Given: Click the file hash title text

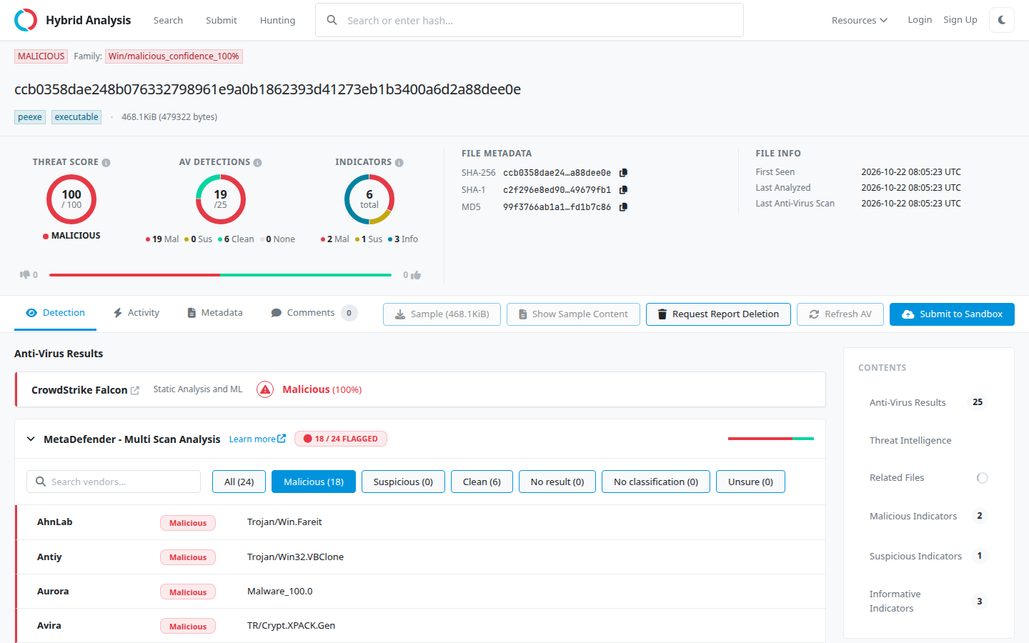Looking at the screenshot, I should click(x=267, y=89).
